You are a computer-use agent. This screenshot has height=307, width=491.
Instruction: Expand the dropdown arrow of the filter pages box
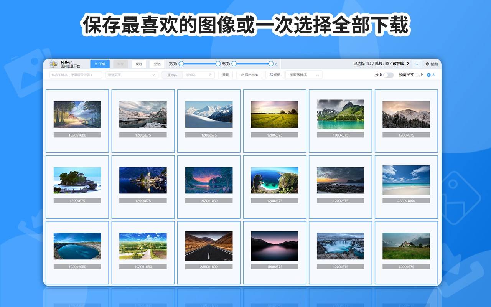coord(153,75)
